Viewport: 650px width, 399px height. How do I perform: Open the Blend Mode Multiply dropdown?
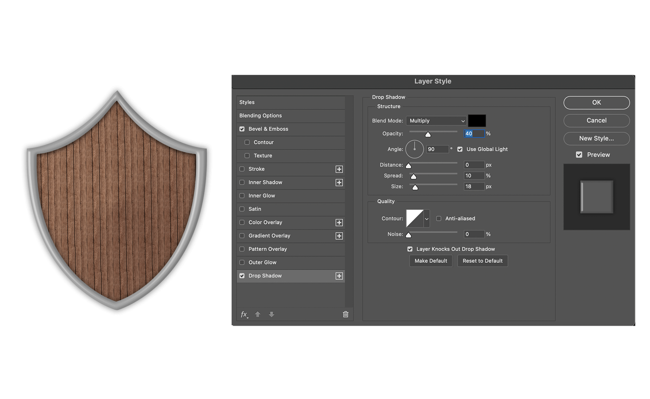pyautogui.click(x=436, y=121)
